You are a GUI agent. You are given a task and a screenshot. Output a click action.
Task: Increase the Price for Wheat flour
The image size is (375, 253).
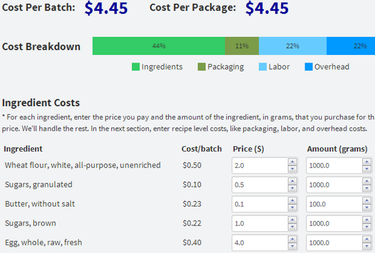[x=292, y=162]
